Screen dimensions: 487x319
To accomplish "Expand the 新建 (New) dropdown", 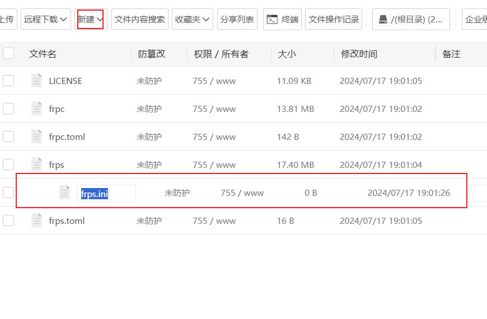I will point(90,19).
